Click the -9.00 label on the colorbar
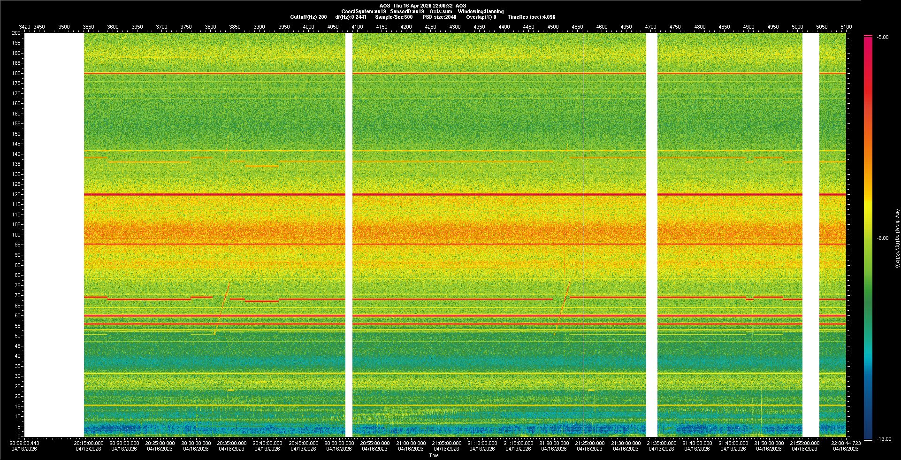 point(882,238)
